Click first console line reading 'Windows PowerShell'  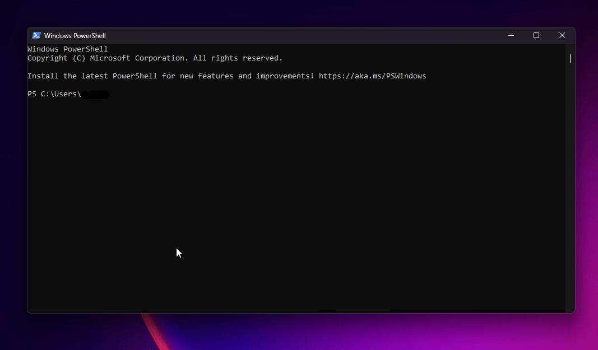(x=67, y=49)
